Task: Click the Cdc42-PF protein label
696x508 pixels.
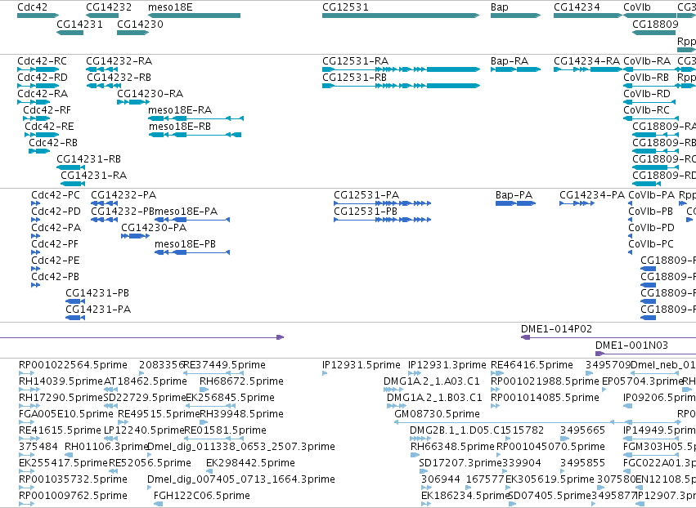Action: point(55,244)
